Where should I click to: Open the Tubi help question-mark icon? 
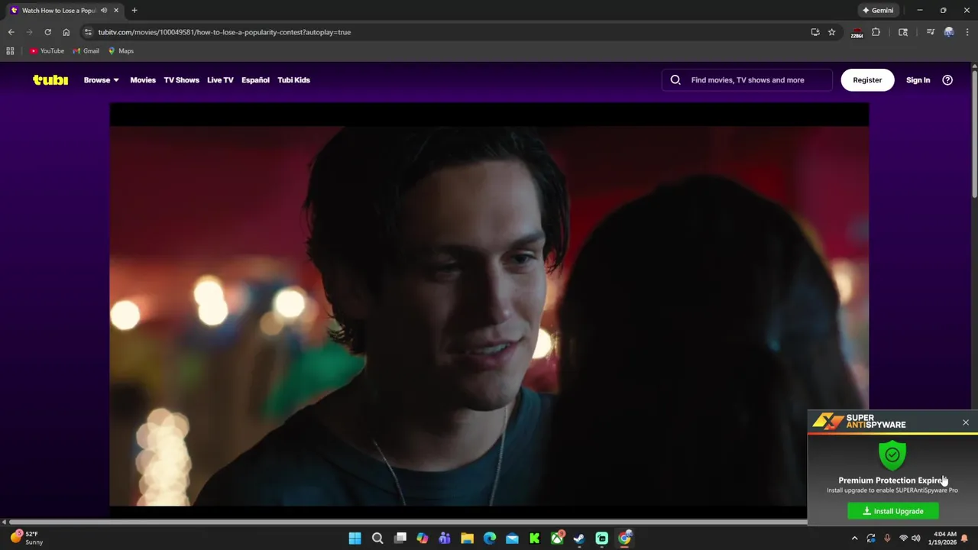coord(947,79)
